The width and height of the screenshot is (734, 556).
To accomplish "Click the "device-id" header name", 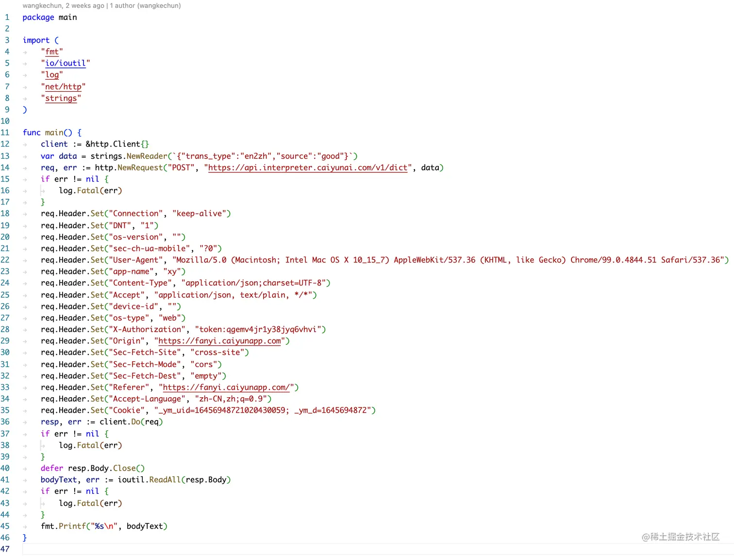I will 133,306.
